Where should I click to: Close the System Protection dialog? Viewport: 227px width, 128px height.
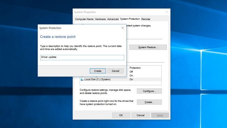(123, 28)
